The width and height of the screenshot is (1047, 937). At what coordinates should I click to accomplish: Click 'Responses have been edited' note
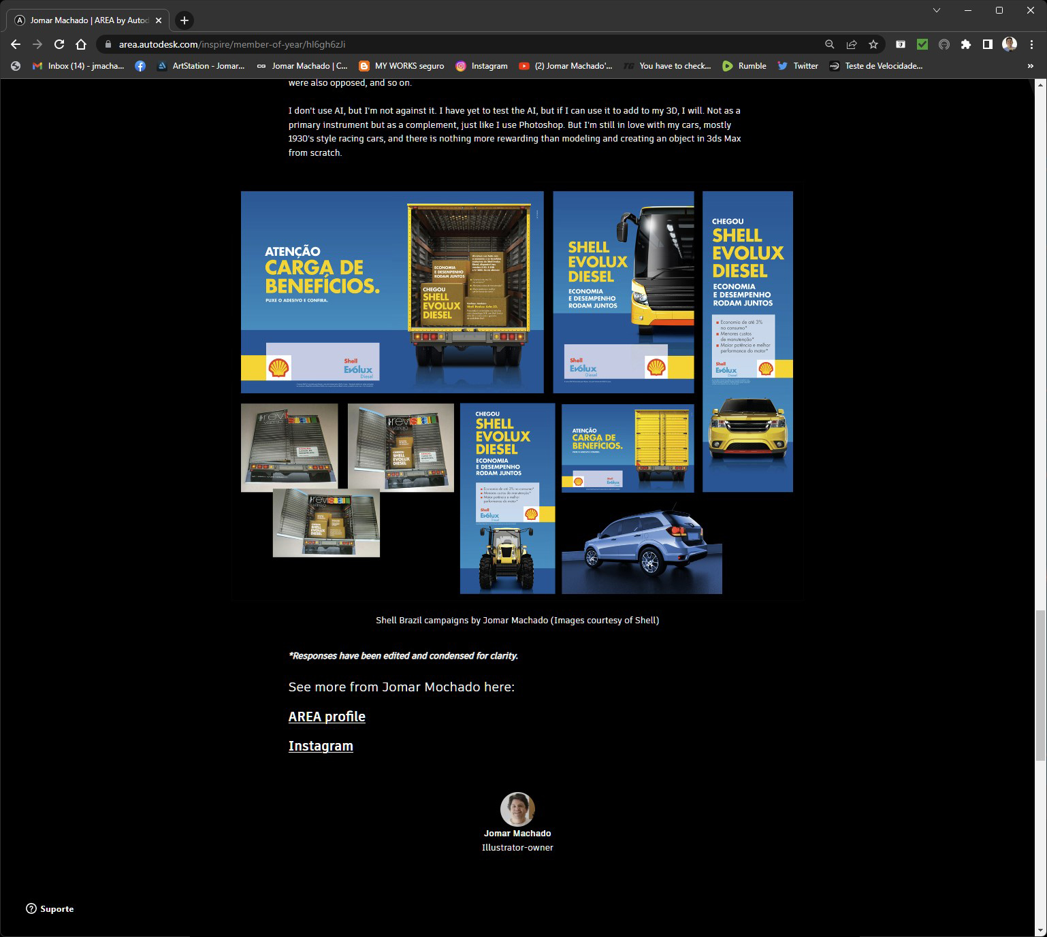[x=403, y=656]
